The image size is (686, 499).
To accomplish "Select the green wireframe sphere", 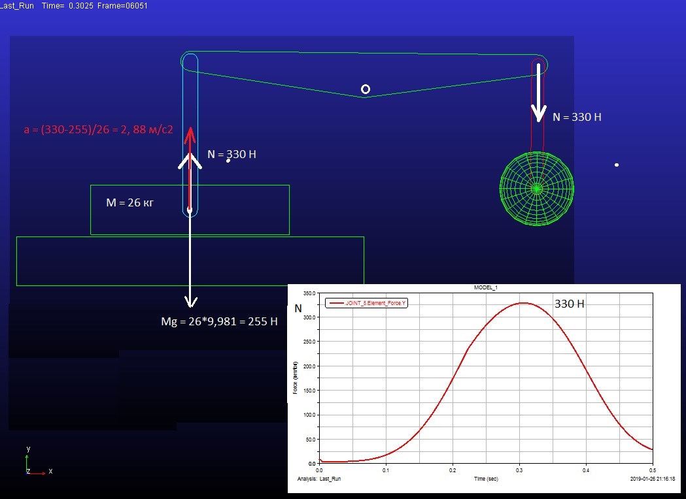I will [x=536, y=188].
